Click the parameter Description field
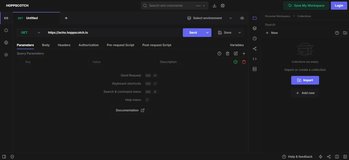The height and width of the screenshot is (160, 349). [x=193, y=62]
